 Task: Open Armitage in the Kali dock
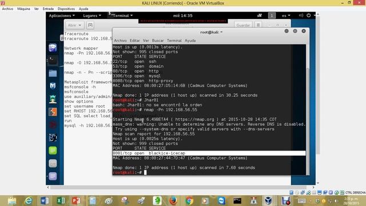(x=53, y=99)
